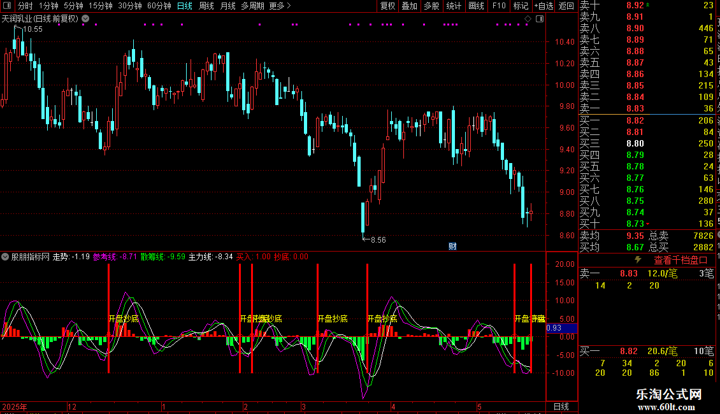Viewport: 720px width, 414px height.
Task: Click the 12 month marker on time axis
Action: click(72, 406)
